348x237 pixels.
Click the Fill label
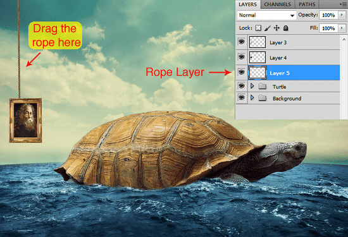click(x=314, y=28)
